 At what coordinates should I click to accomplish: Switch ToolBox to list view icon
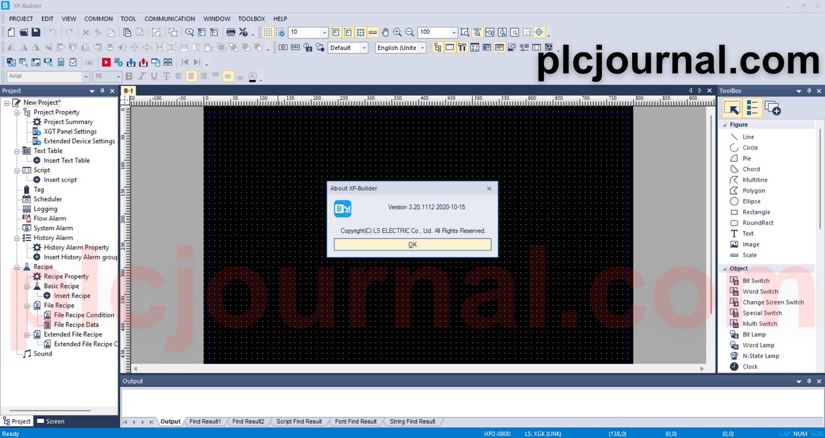[x=752, y=108]
